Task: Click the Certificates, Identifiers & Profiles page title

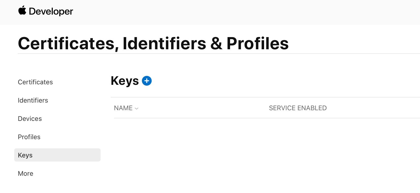Action: tap(153, 43)
